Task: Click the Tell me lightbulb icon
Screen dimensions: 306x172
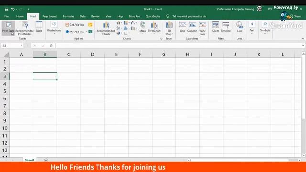Action: [168, 16]
